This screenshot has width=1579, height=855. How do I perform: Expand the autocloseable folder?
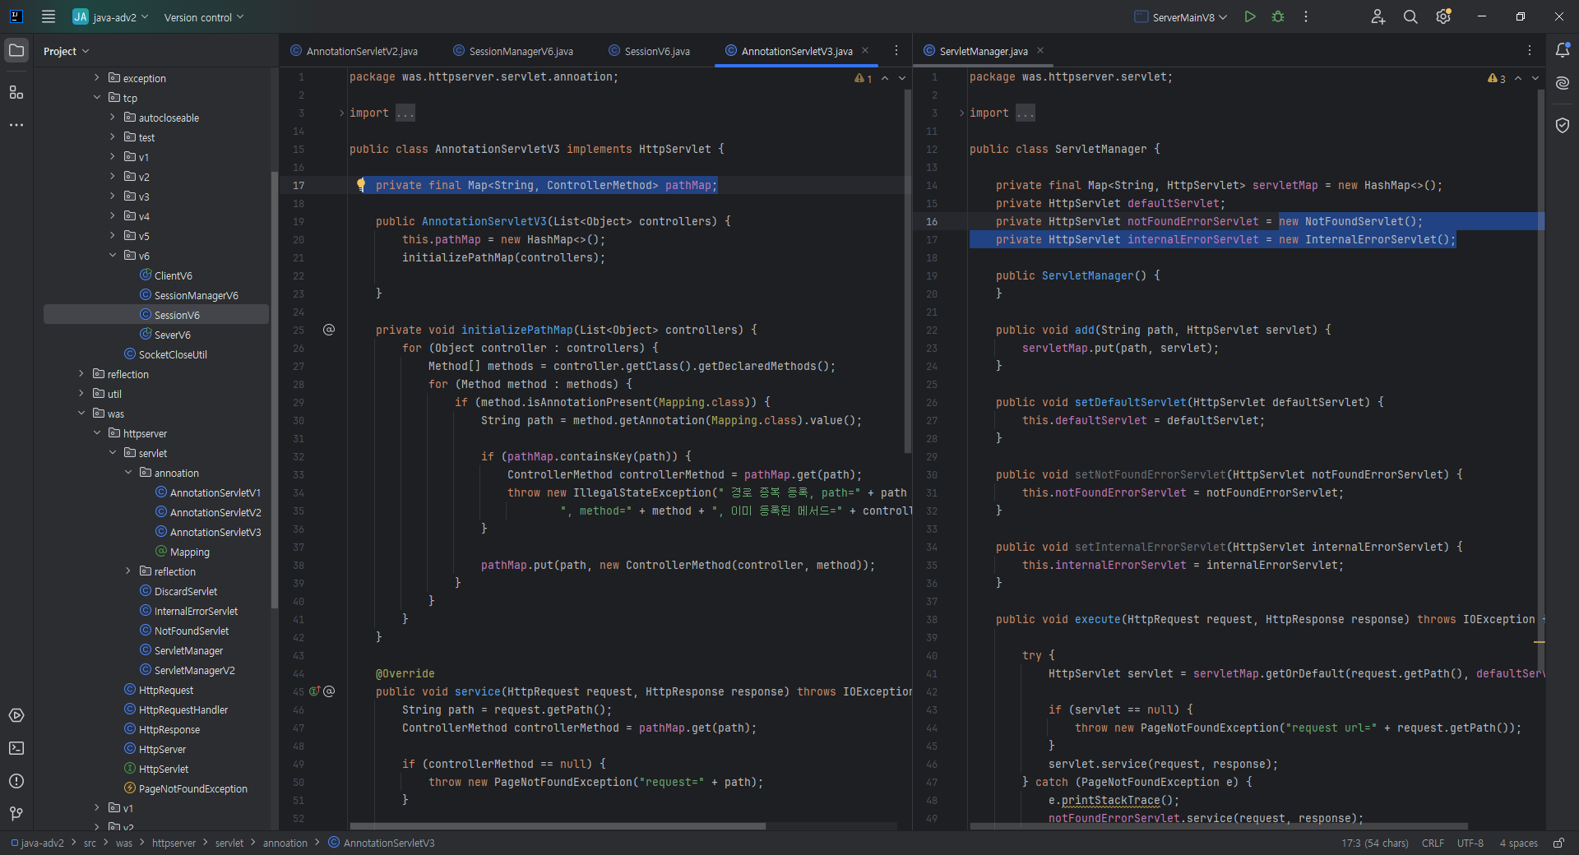tap(113, 118)
